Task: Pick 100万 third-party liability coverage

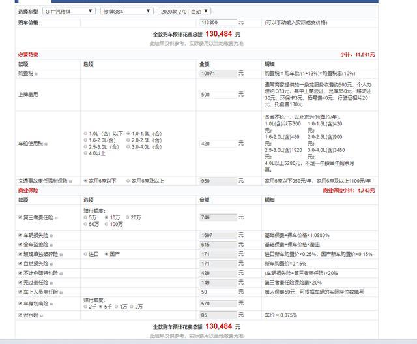Action: pos(106,224)
